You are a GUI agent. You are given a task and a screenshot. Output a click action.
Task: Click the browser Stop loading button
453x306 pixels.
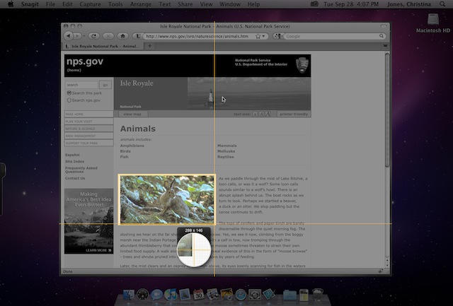tap(108, 36)
